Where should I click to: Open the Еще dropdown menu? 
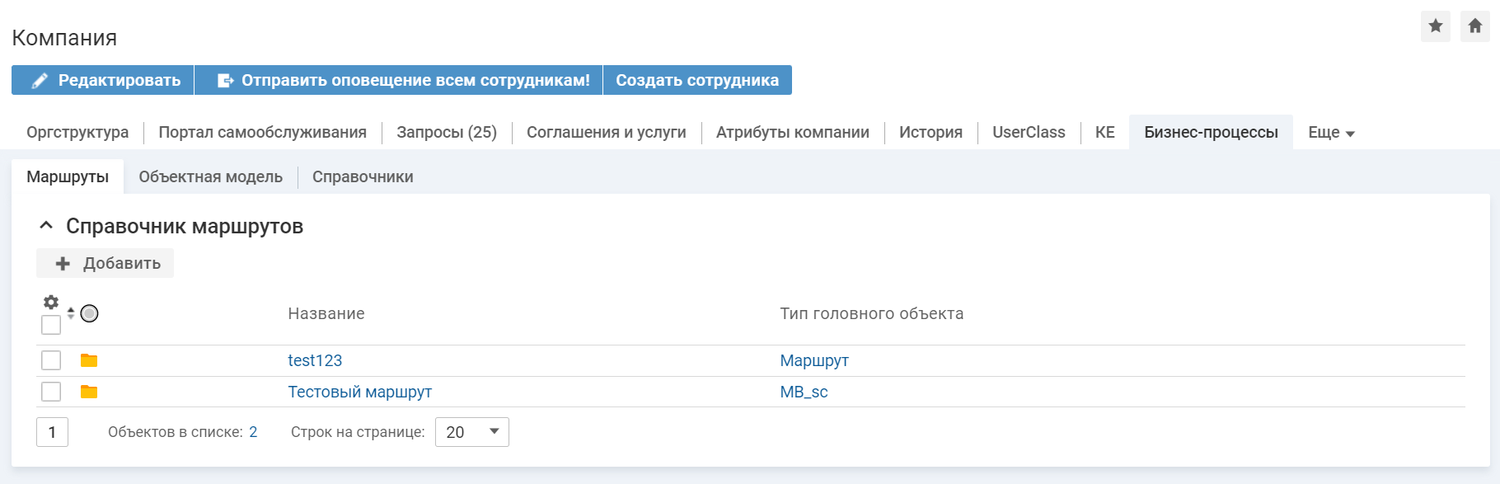[x=1330, y=133]
